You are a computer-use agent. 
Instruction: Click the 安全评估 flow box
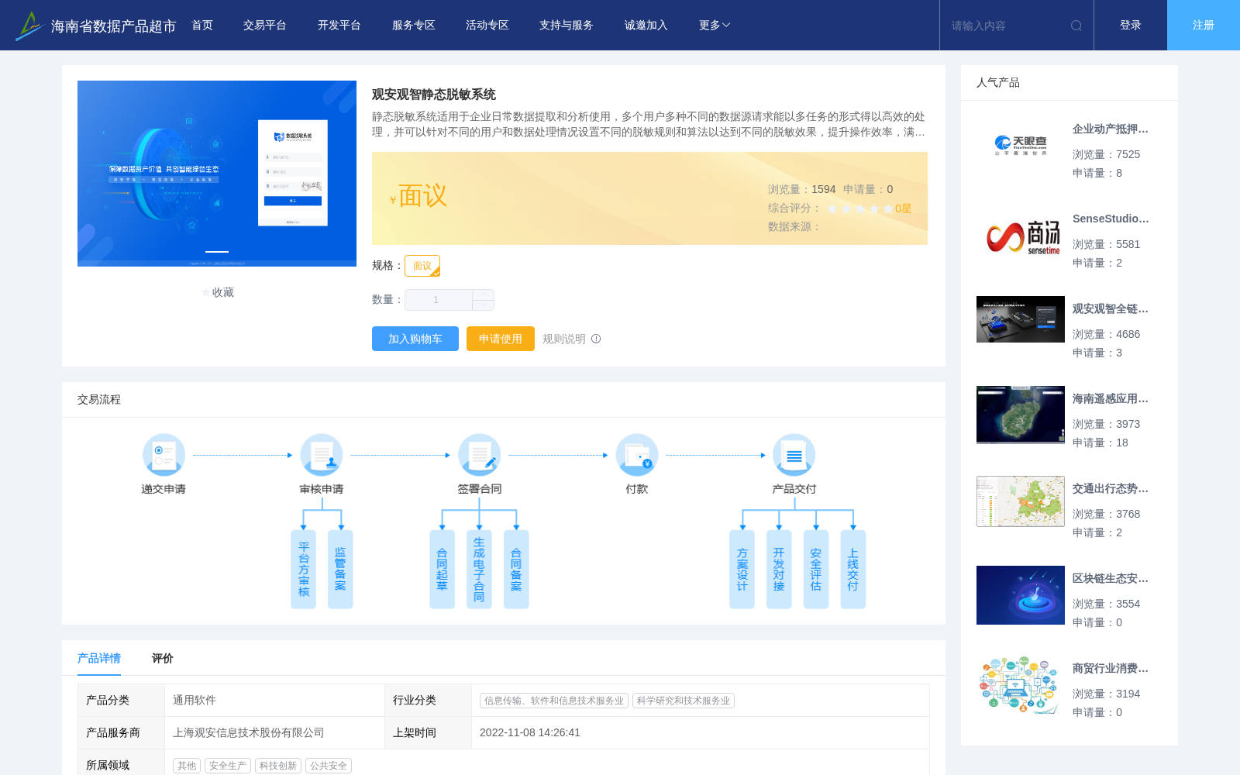click(816, 570)
